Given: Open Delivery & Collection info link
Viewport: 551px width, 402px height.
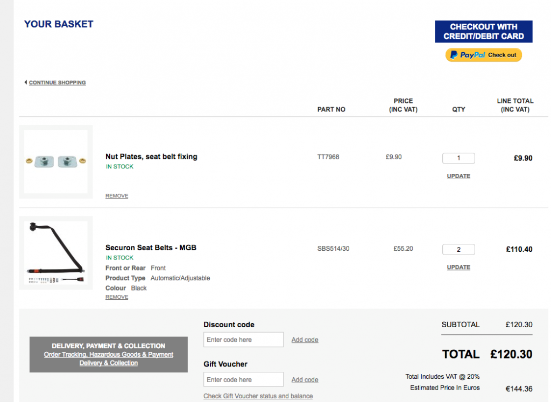Looking at the screenshot, I should (109, 363).
